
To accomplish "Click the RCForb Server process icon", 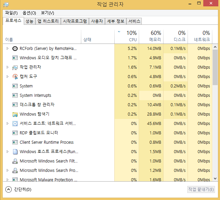I will (x=15, y=49).
